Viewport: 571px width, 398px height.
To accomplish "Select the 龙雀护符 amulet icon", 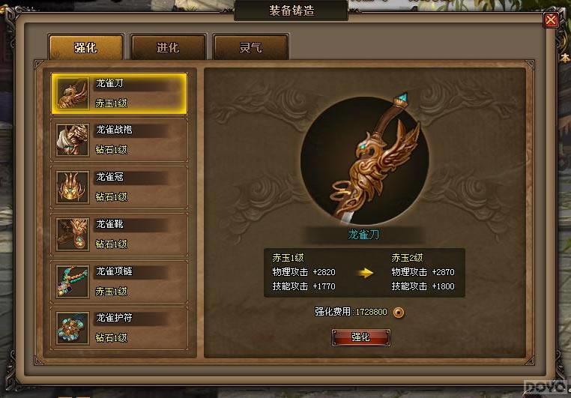I will (73, 328).
